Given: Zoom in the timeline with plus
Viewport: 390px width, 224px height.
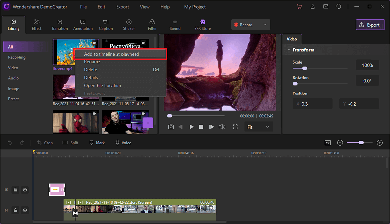Looking at the screenshot, I should pyautogui.click(x=380, y=143).
